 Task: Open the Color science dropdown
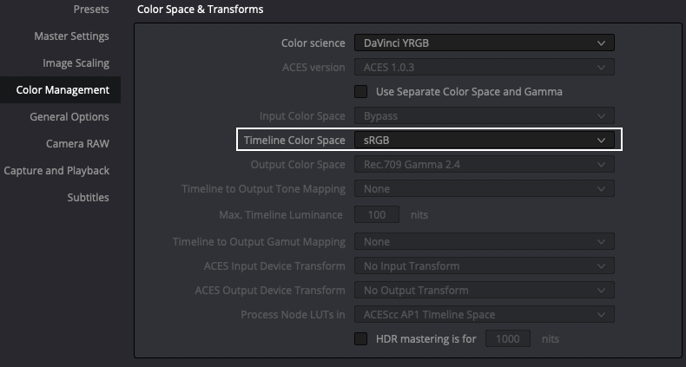(485, 43)
